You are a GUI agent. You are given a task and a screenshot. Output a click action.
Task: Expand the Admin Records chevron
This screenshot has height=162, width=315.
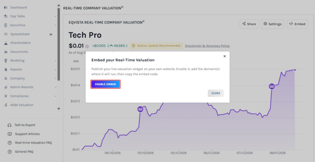[x=55, y=87]
